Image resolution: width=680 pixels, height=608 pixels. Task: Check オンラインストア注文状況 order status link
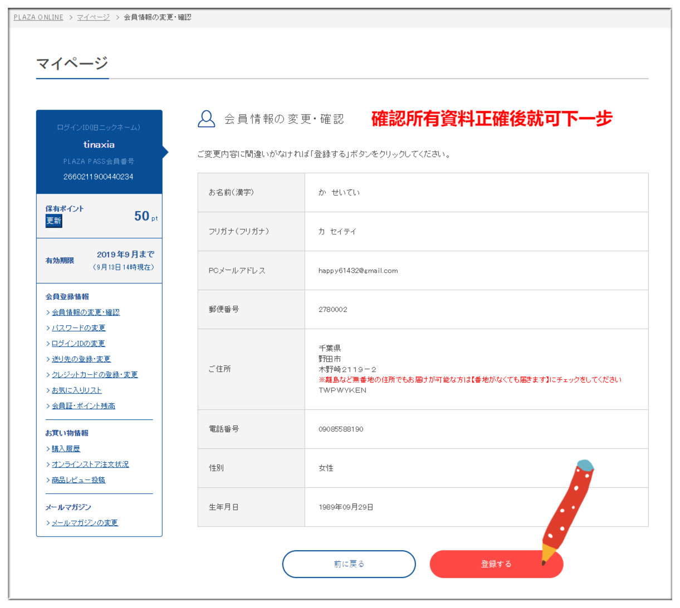(90, 464)
